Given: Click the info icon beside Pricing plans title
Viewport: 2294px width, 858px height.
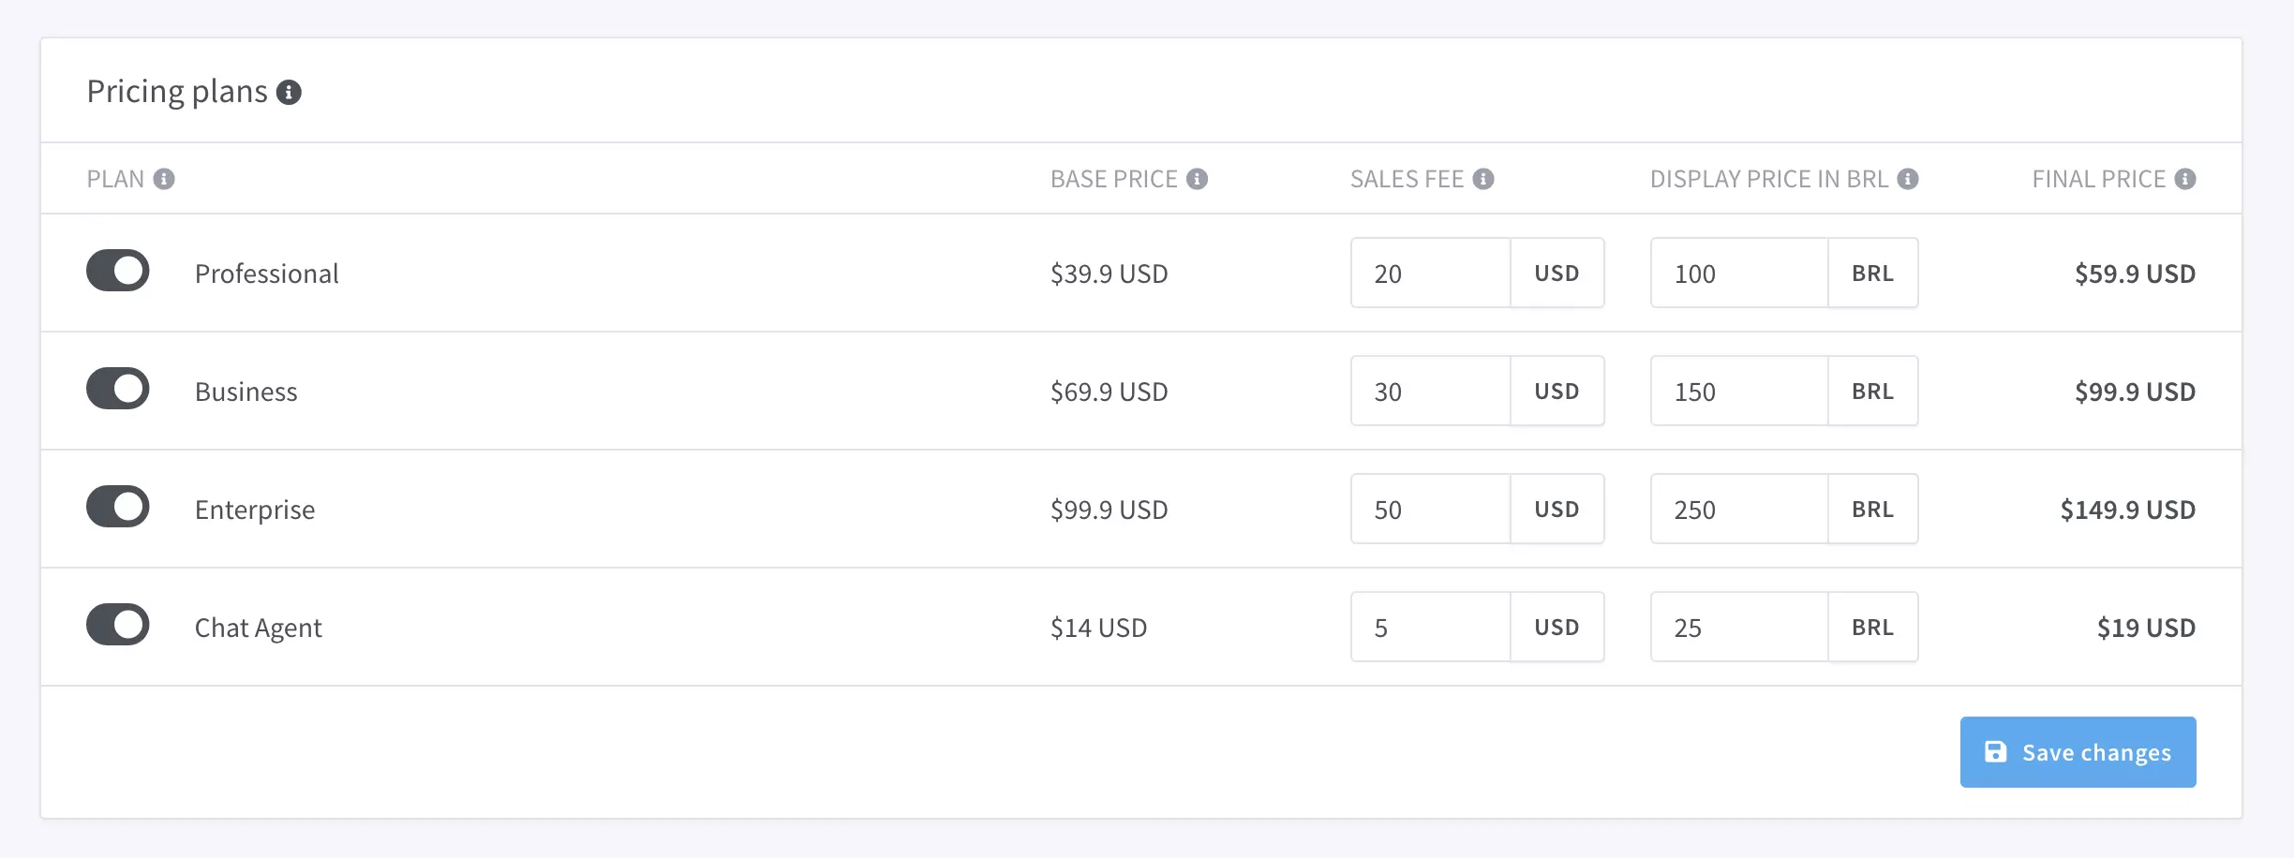Looking at the screenshot, I should (x=289, y=93).
